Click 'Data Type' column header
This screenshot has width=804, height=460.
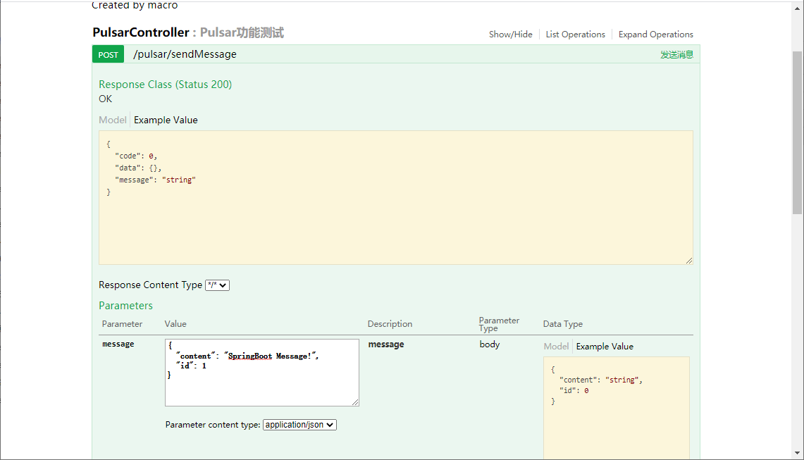[563, 324]
